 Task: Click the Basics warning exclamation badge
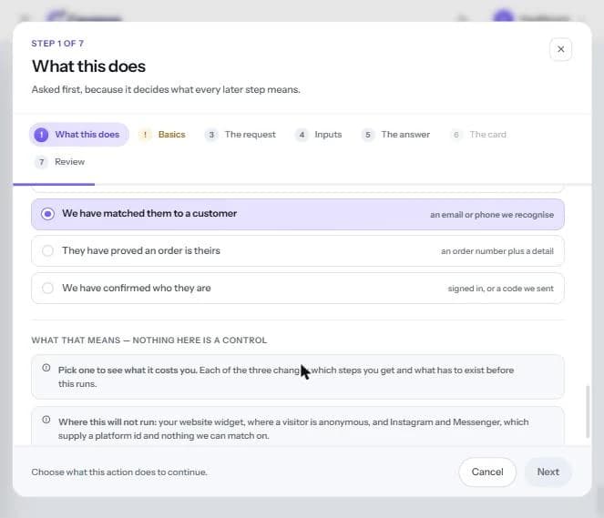coord(145,135)
